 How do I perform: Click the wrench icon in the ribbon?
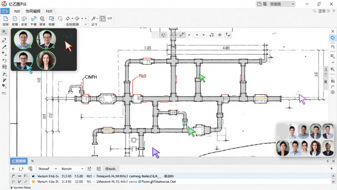tap(93, 18)
